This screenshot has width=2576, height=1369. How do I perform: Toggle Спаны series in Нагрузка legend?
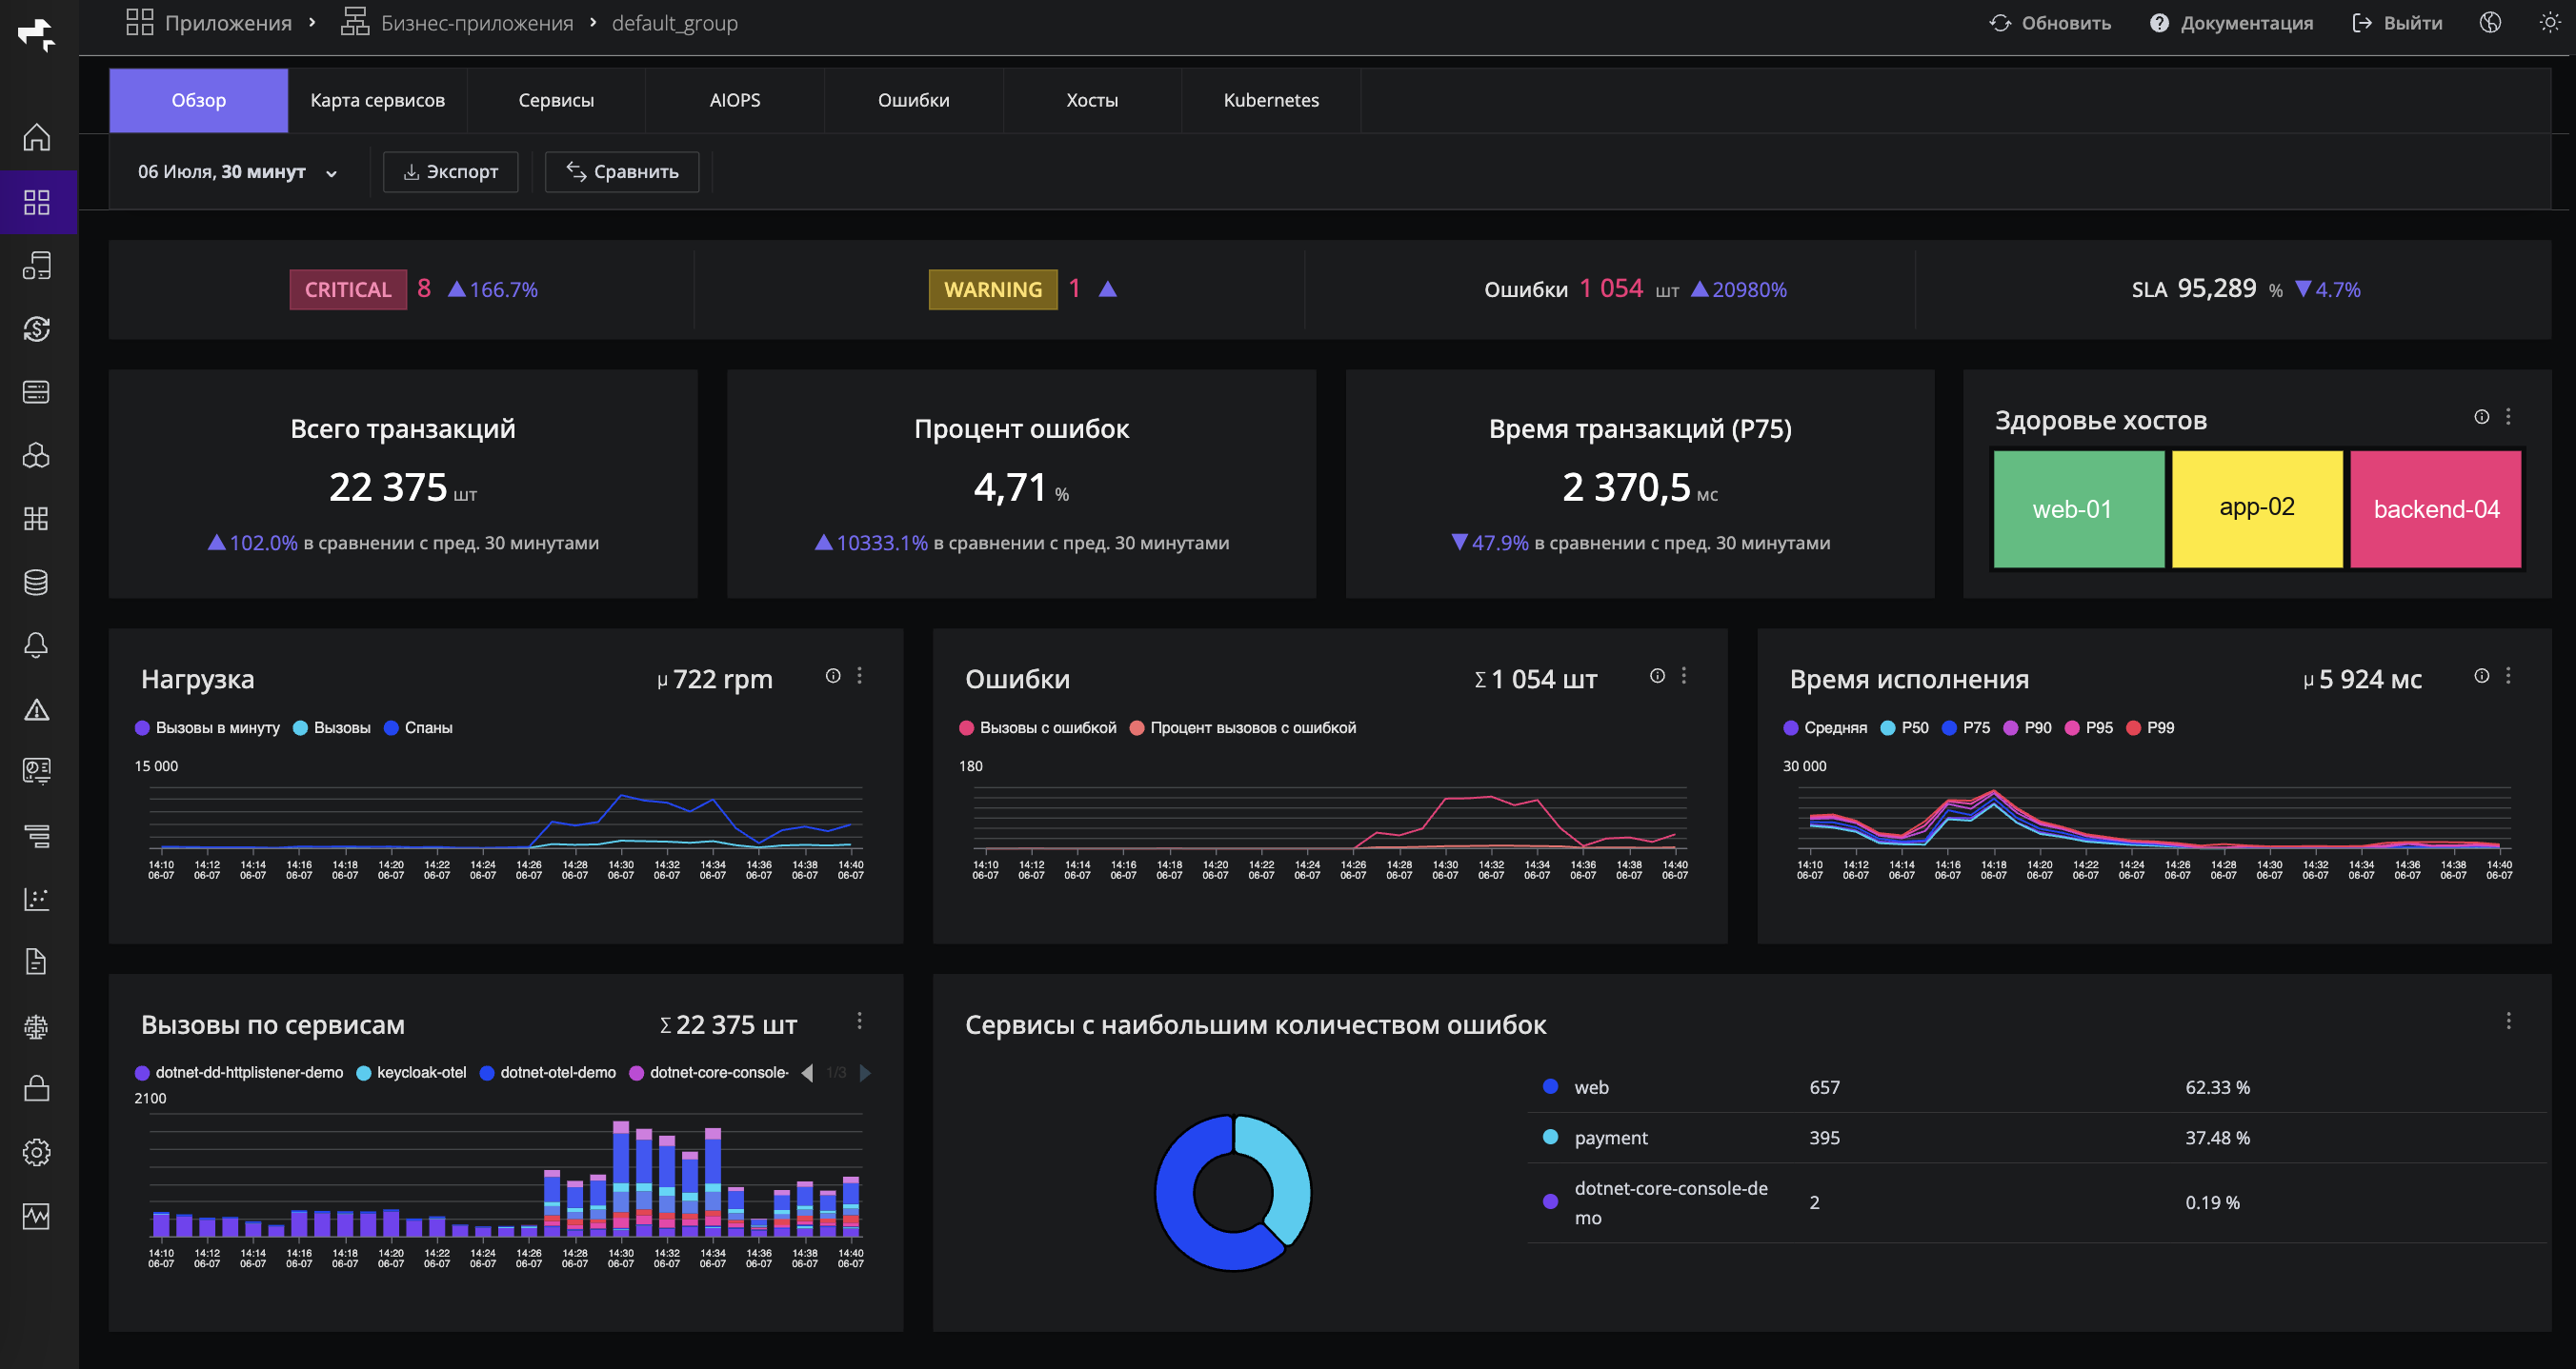[418, 727]
